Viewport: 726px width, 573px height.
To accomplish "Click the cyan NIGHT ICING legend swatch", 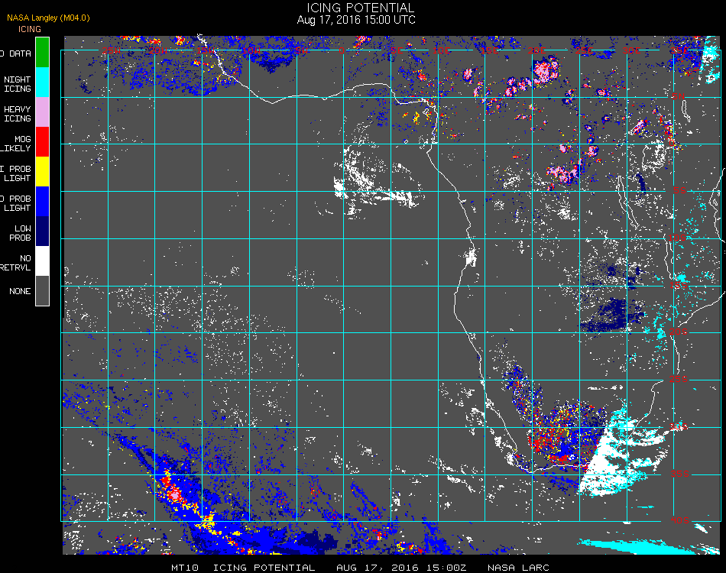I will 42,82.
